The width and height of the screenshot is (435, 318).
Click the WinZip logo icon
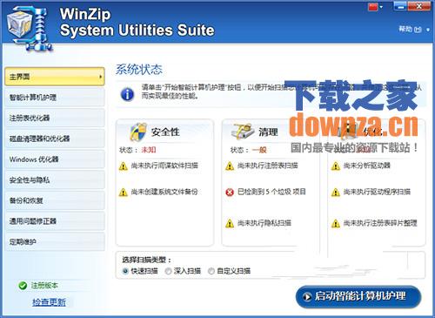pyautogui.click(x=30, y=28)
